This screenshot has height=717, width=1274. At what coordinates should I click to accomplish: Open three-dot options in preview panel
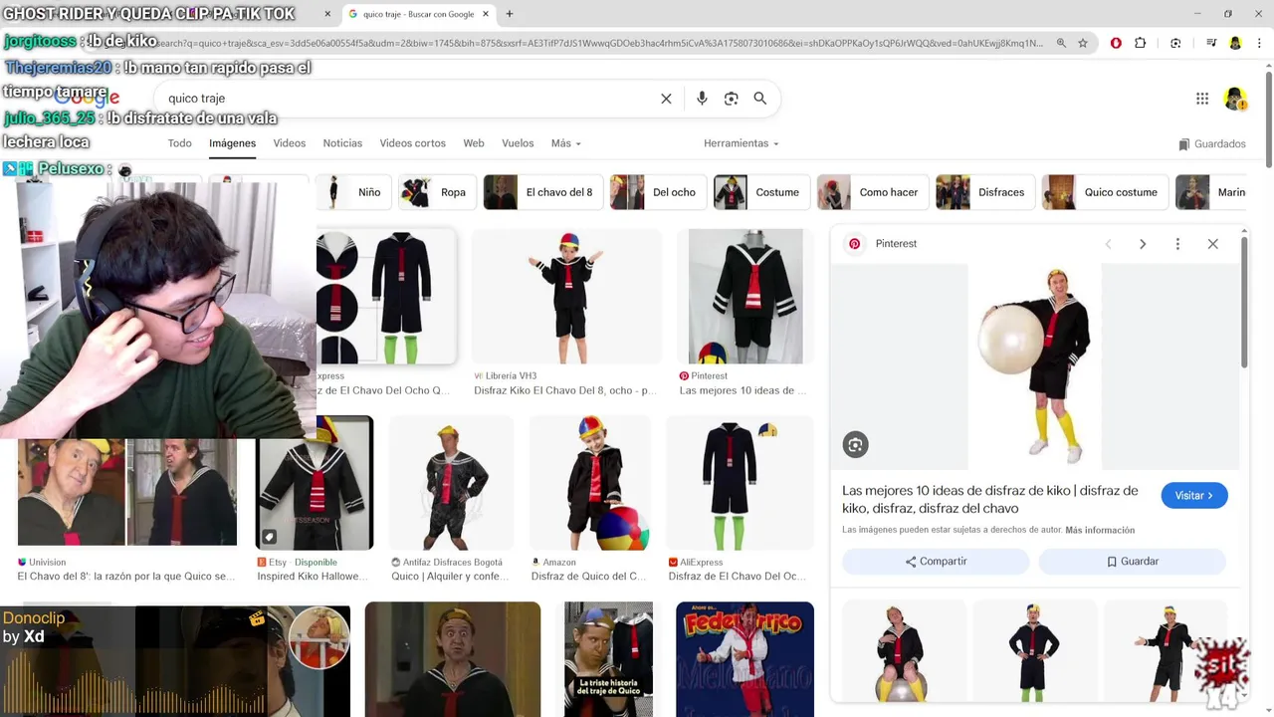click(1177, 244)
